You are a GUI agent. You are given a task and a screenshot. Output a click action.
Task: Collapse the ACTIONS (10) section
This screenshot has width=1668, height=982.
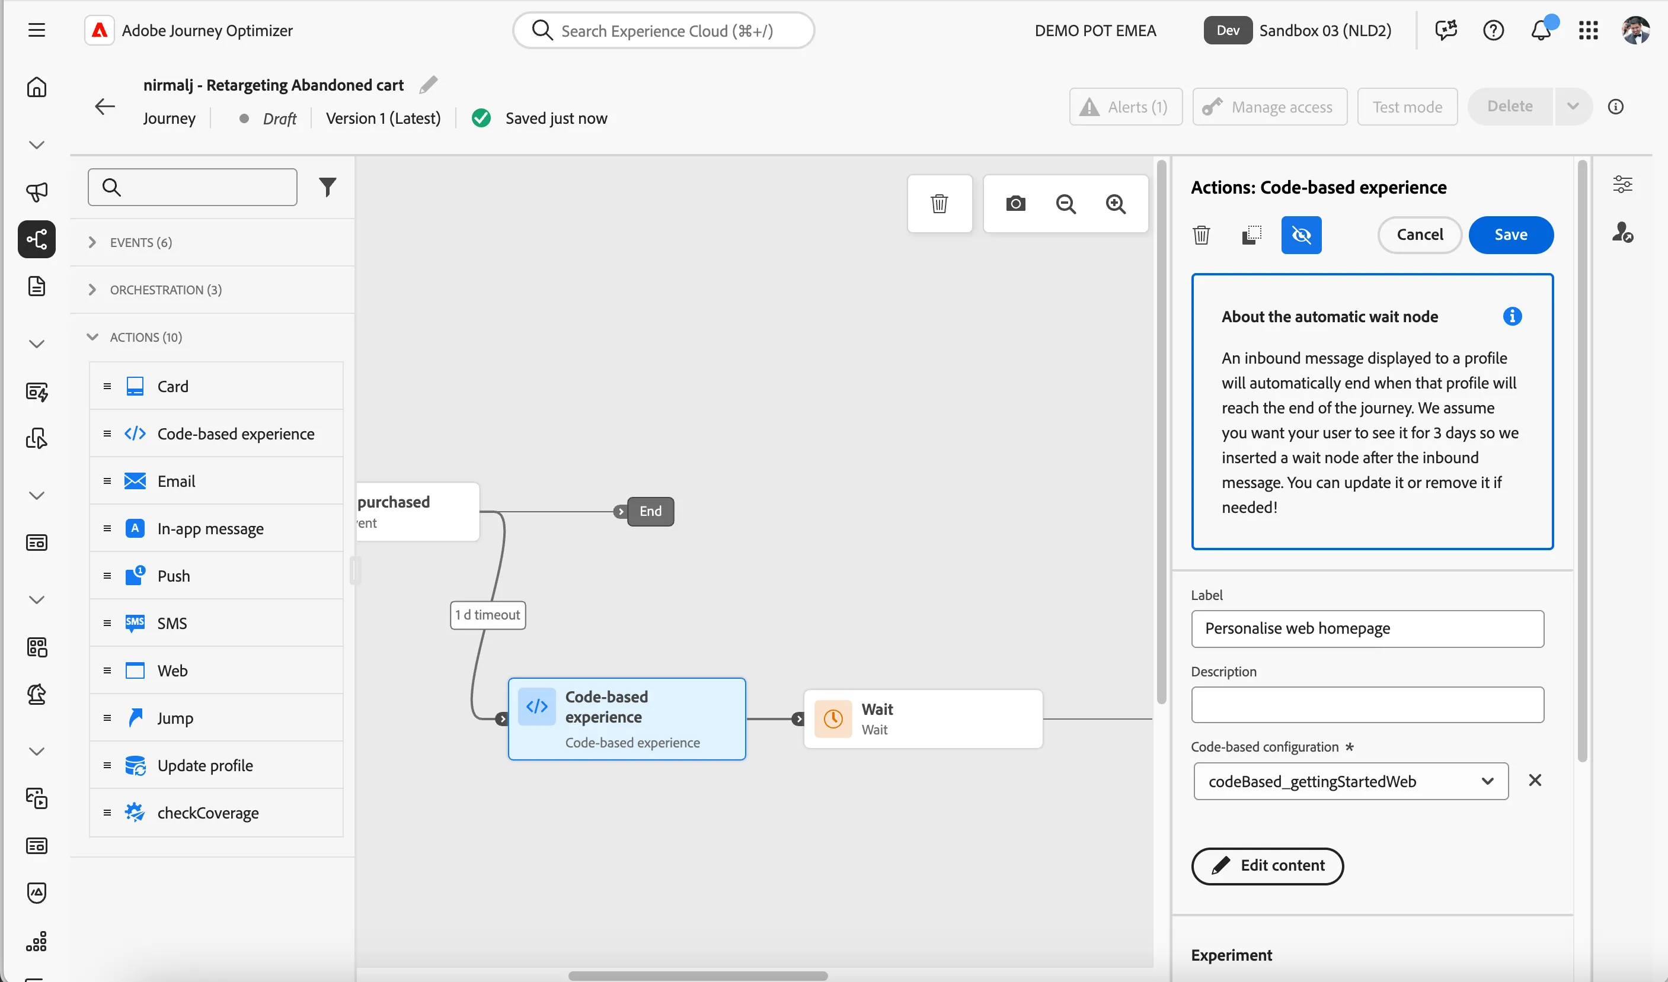click(212, 337)
